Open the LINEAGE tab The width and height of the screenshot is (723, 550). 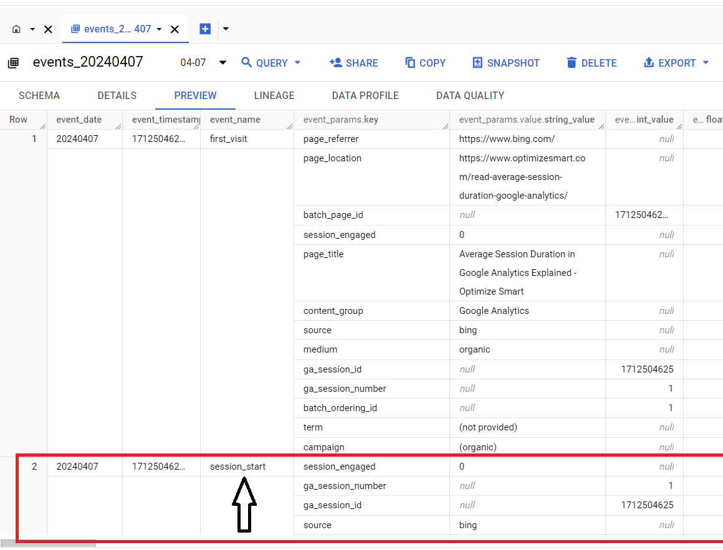click(274, 95)
